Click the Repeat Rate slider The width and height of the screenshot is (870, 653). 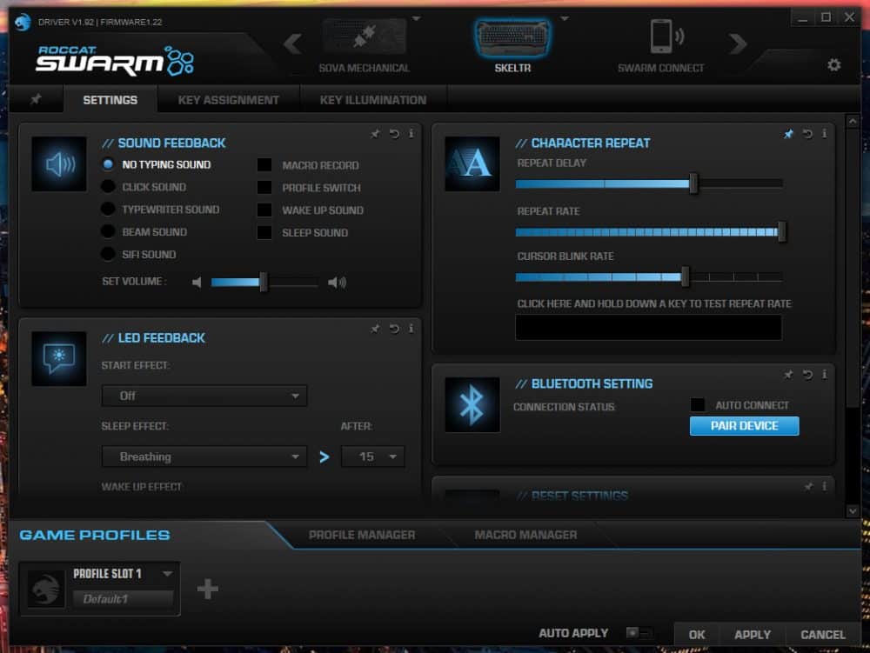coord(649,231)
